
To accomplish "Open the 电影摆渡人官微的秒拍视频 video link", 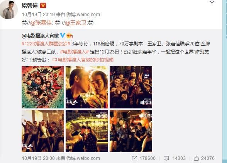I will 83,60.
